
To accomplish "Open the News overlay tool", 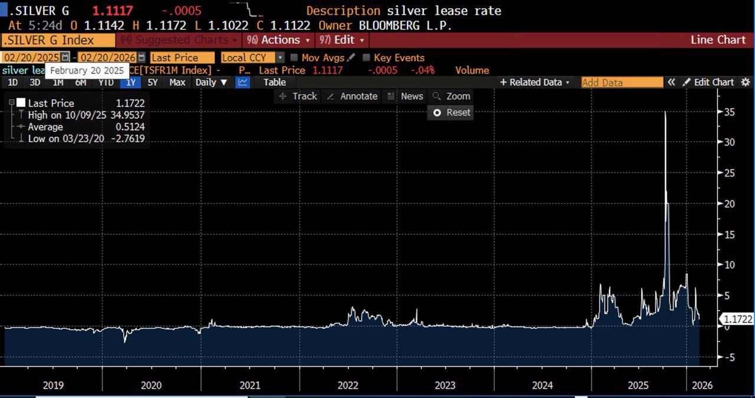I will click(405, 96).
